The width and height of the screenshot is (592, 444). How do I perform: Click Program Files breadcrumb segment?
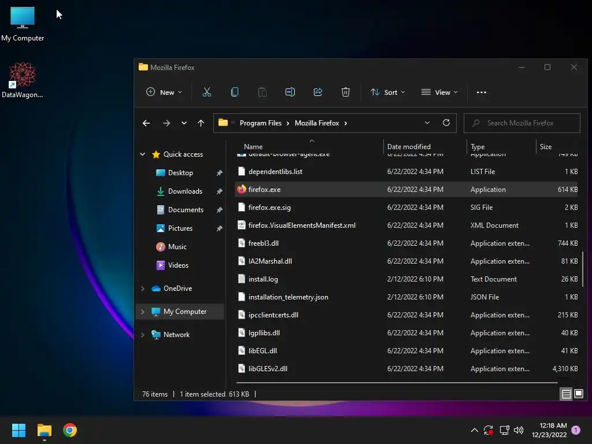[x=261, y=123]
